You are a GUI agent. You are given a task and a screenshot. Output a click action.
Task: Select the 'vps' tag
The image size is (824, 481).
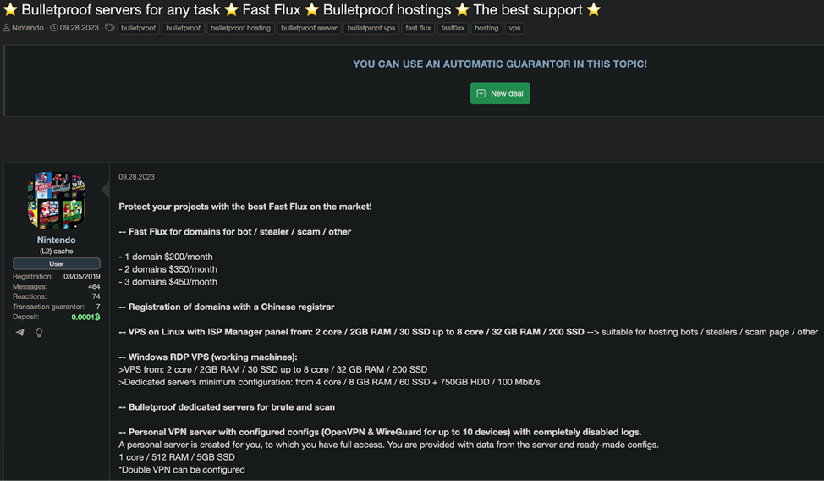click(514, 28)
